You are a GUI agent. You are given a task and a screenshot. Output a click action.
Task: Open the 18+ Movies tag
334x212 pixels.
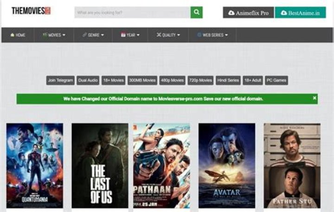114,80
